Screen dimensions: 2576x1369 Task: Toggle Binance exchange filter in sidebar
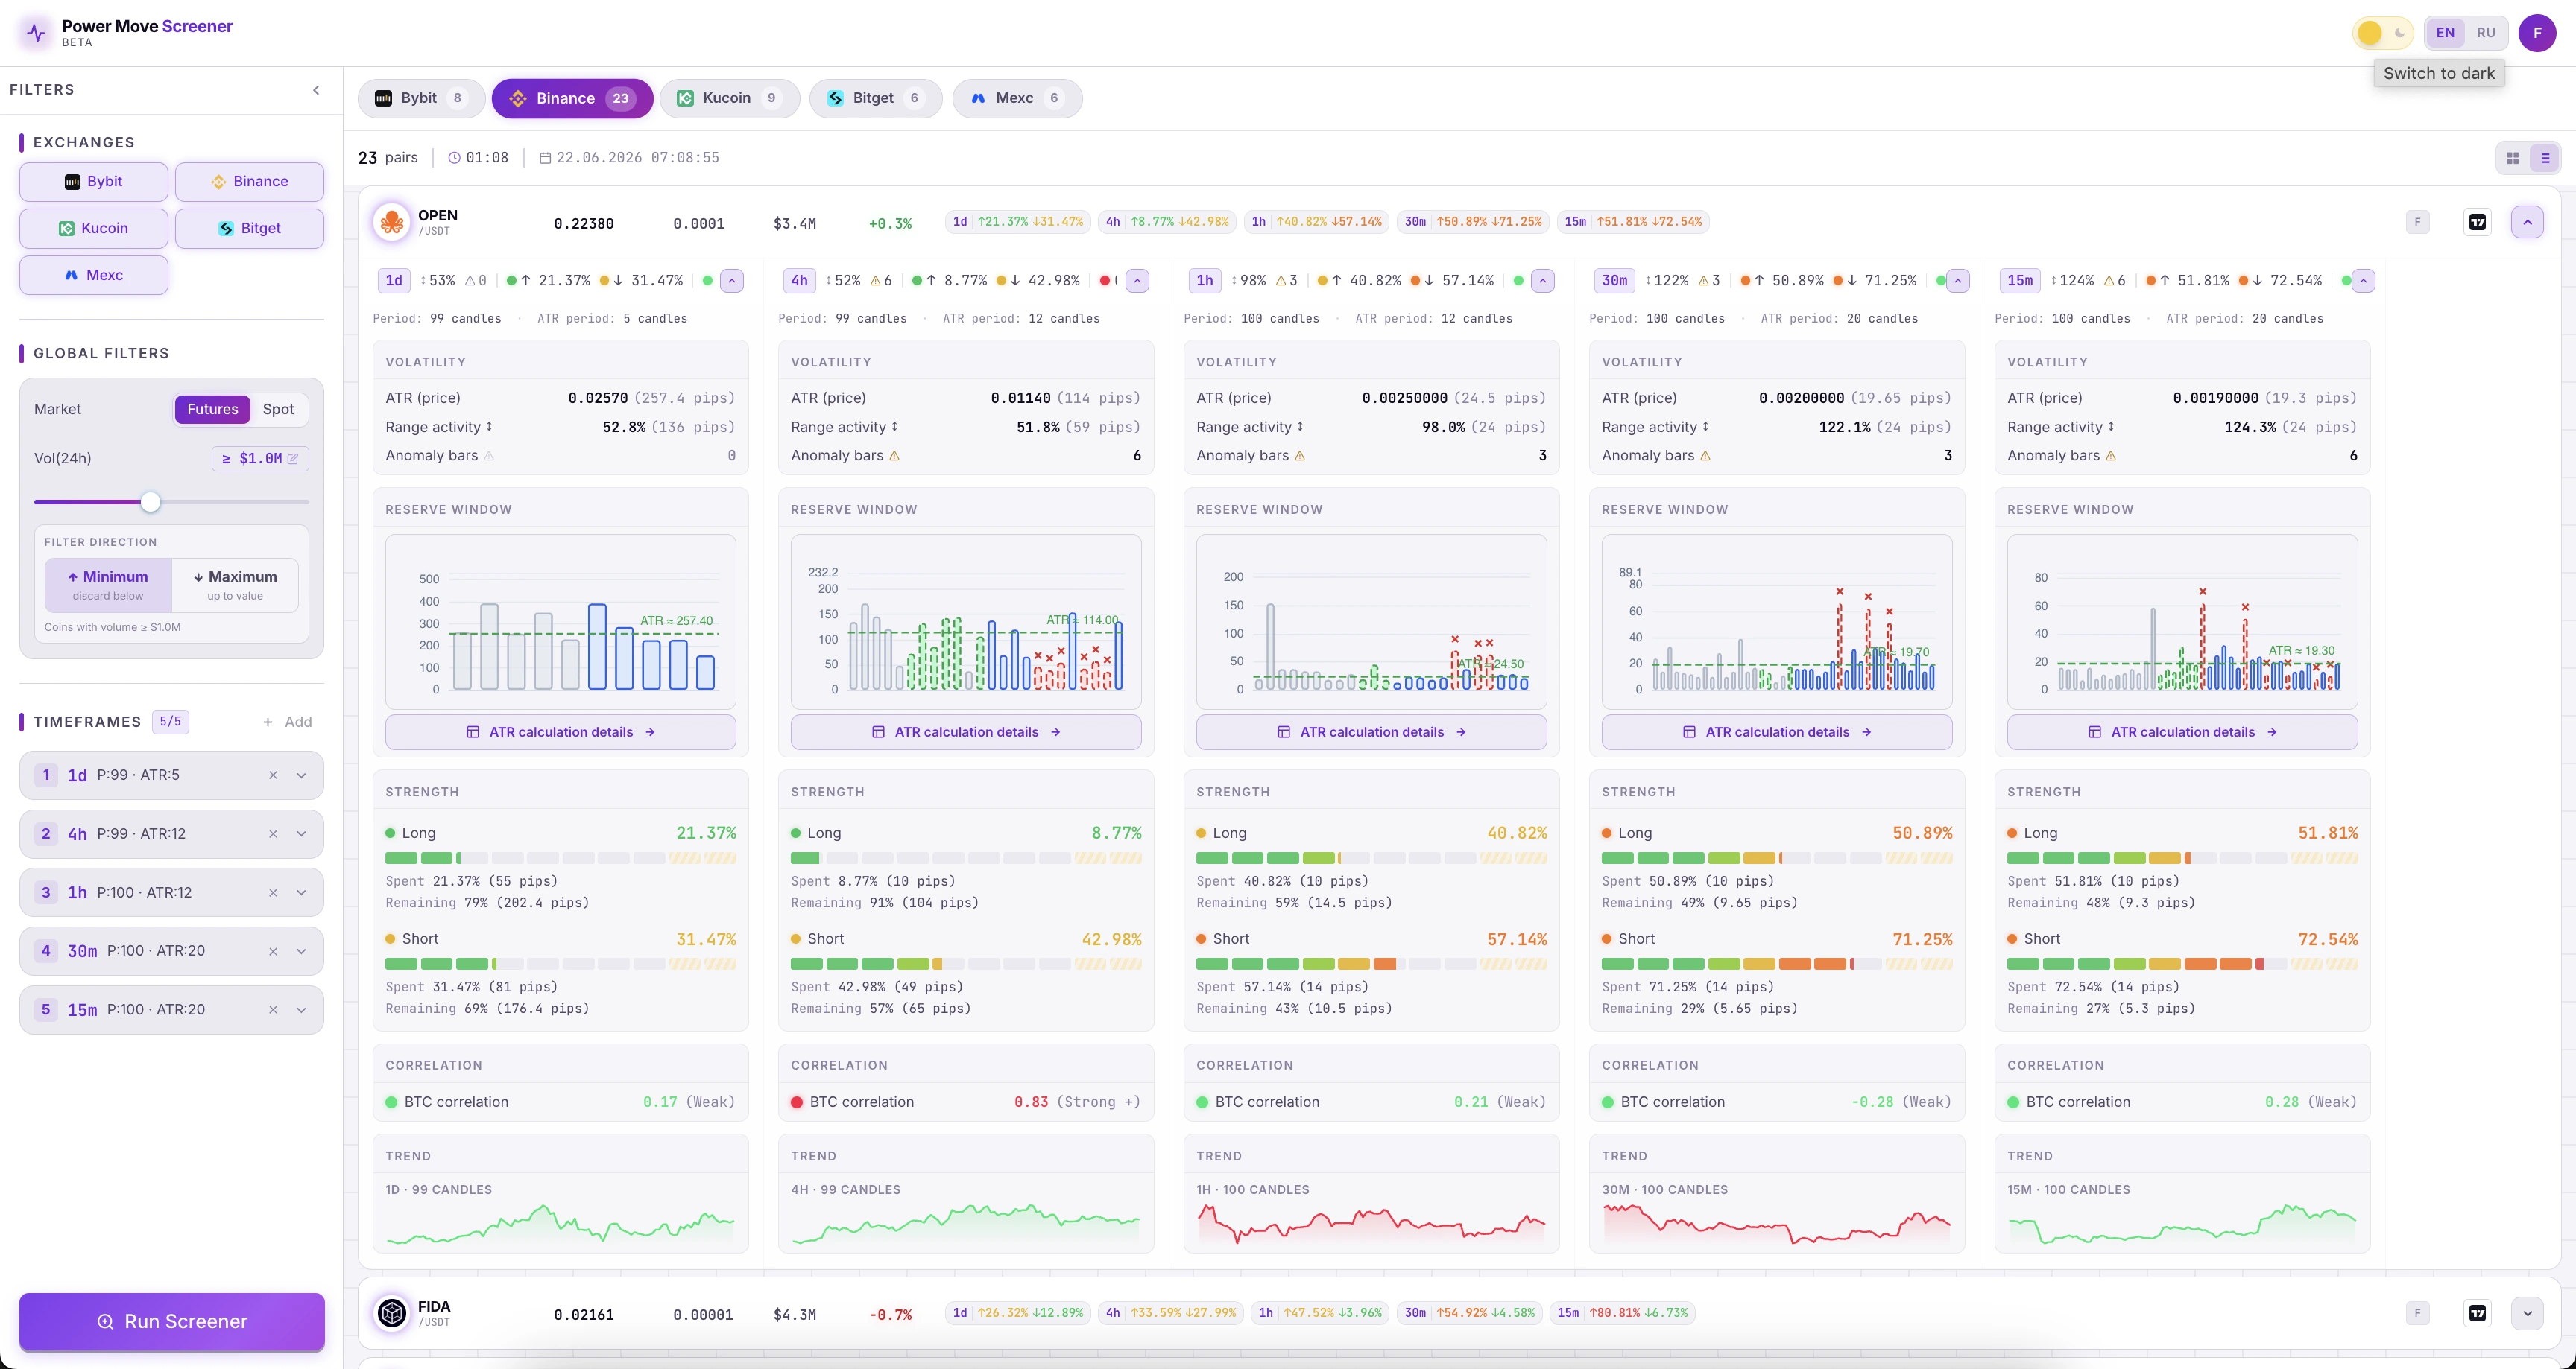pos(250,182)
